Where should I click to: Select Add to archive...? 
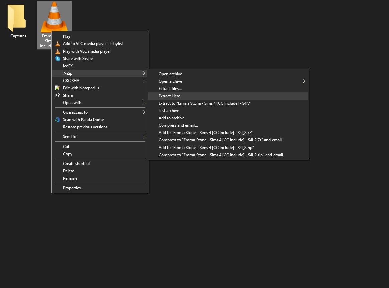pyautogui.click(x=228, y=118)
